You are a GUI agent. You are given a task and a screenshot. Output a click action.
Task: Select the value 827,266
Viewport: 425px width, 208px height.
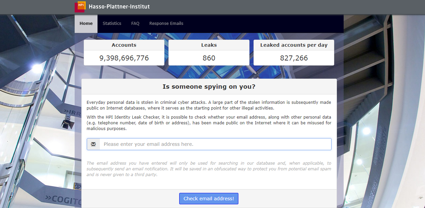294,58
